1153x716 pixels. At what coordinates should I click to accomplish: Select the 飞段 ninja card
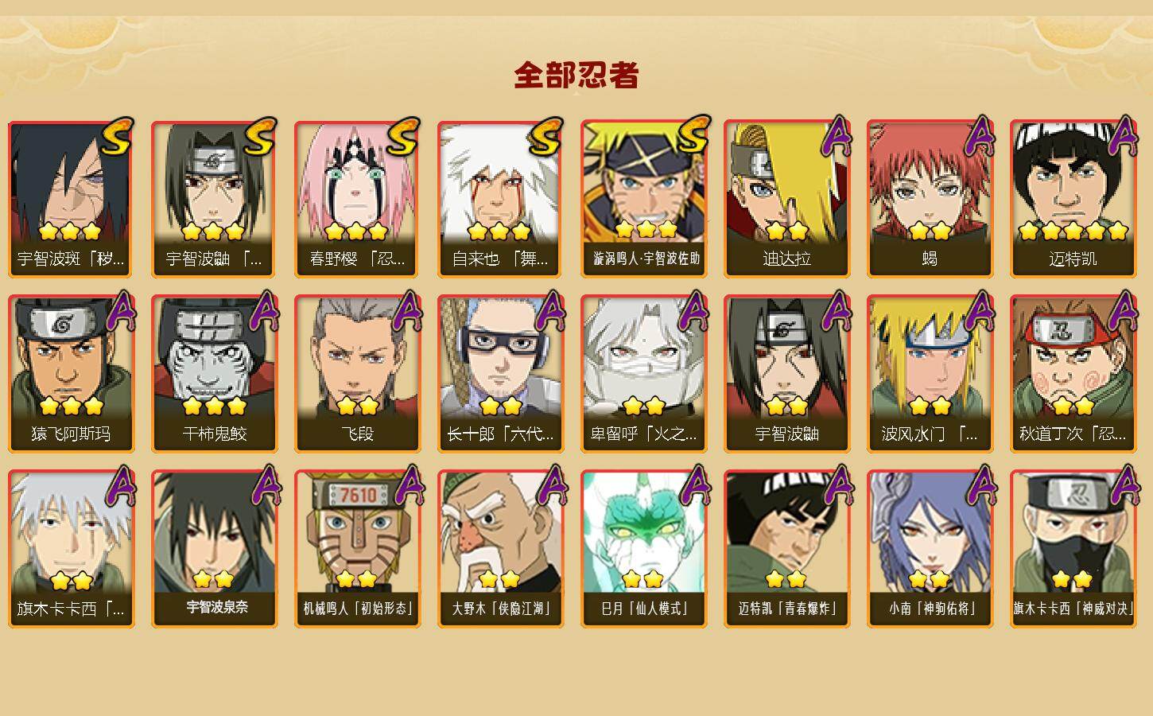tap(358, 374)
